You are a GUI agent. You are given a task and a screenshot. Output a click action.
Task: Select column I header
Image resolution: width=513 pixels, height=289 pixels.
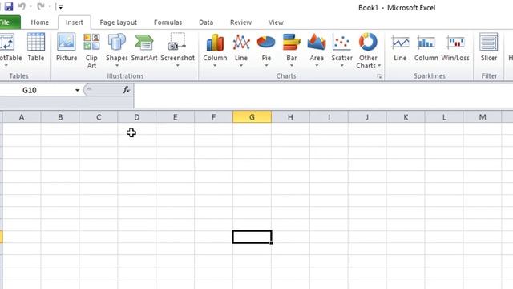[x=329, y=117]
